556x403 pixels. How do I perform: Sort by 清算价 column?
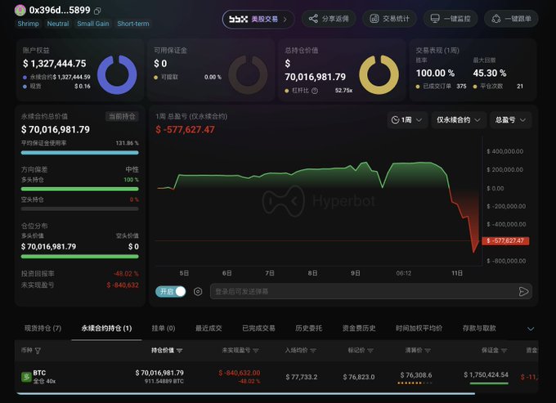coord(418,351)
